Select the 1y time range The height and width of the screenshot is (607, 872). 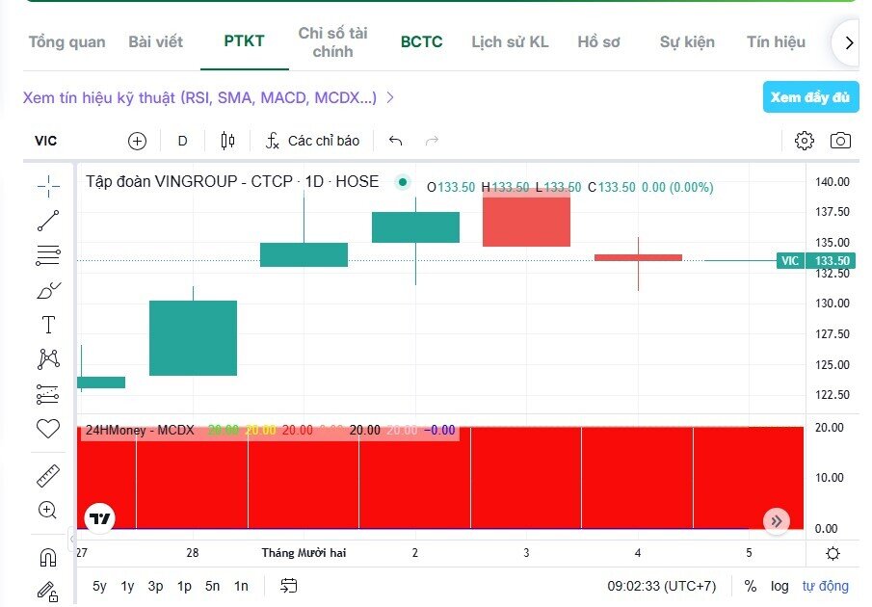pyautogui.click(x=127, y=586)
